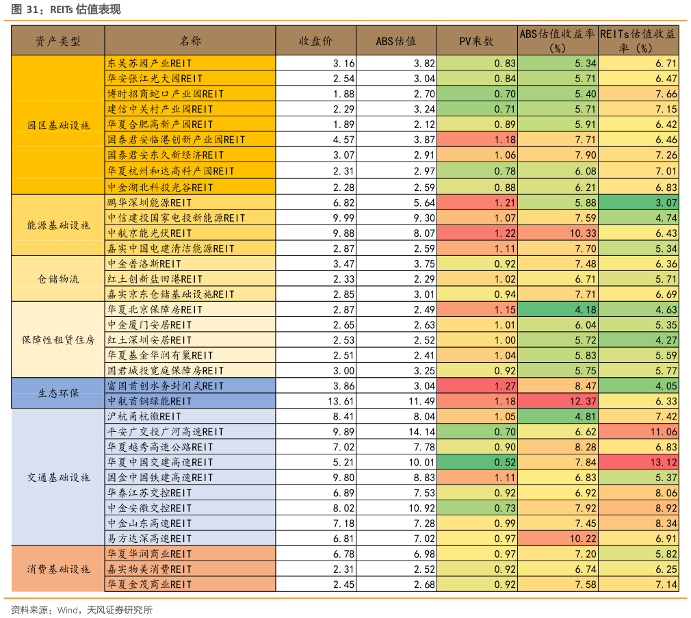Image resolution: width=691 pixels, height=618 pixels.
Task: Click the "ABS估值" column header
Action: pyautogui.click(x=396, y=41)
